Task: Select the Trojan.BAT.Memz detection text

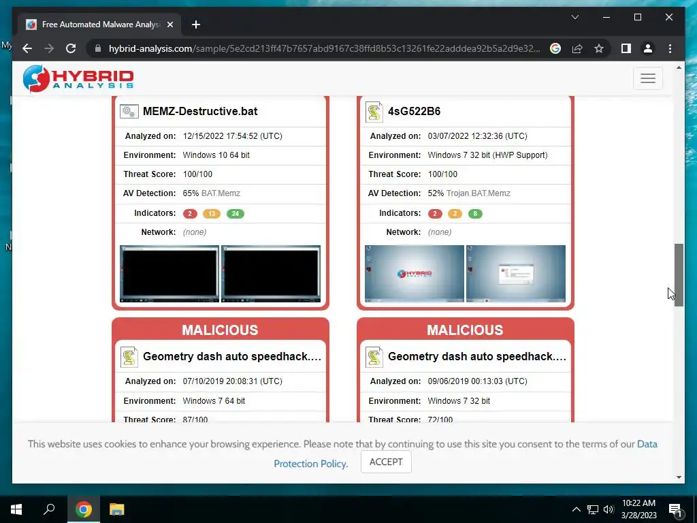Action: [479, 193]
